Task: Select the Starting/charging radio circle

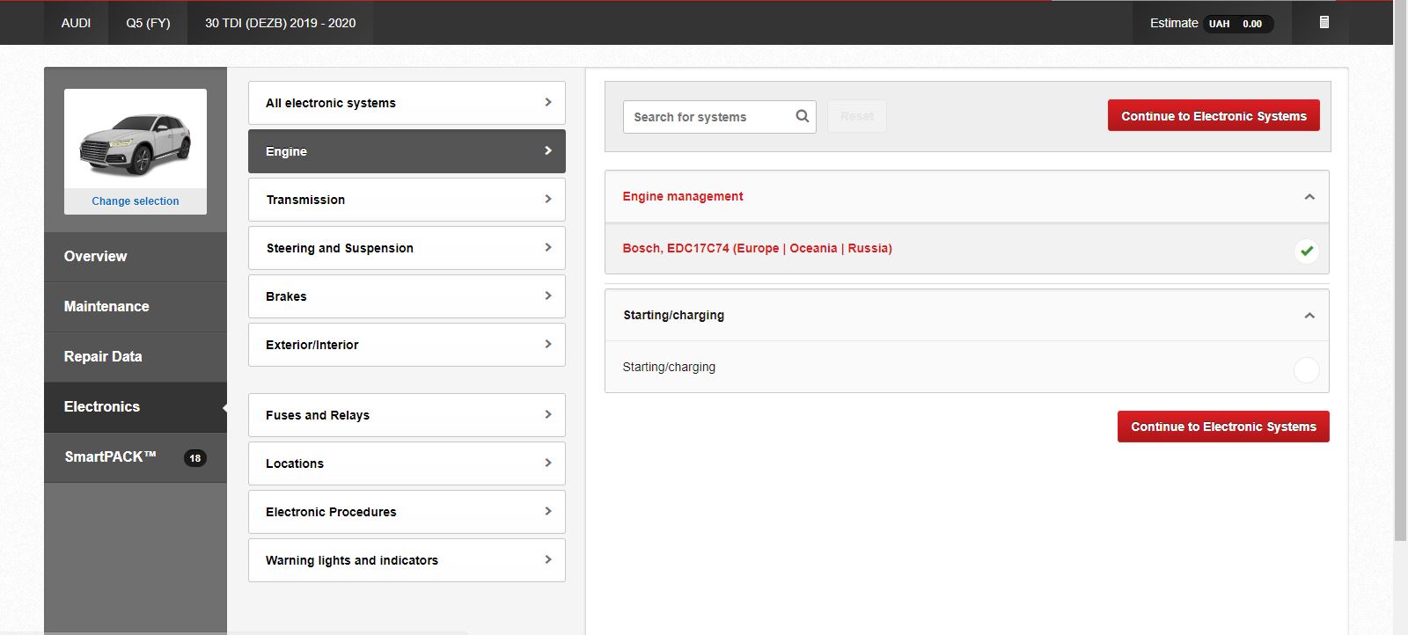Action: 1306,369
